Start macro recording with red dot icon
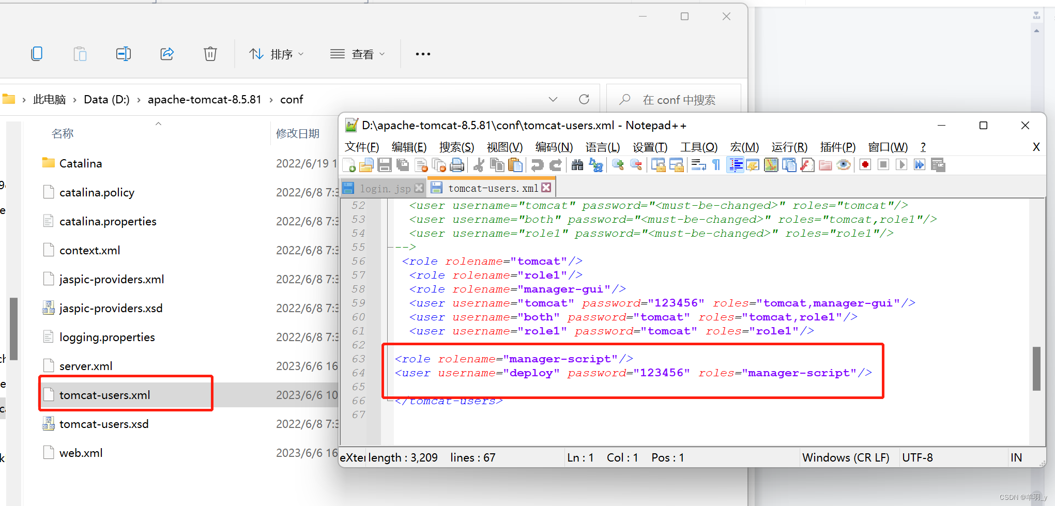 point(865,165)
